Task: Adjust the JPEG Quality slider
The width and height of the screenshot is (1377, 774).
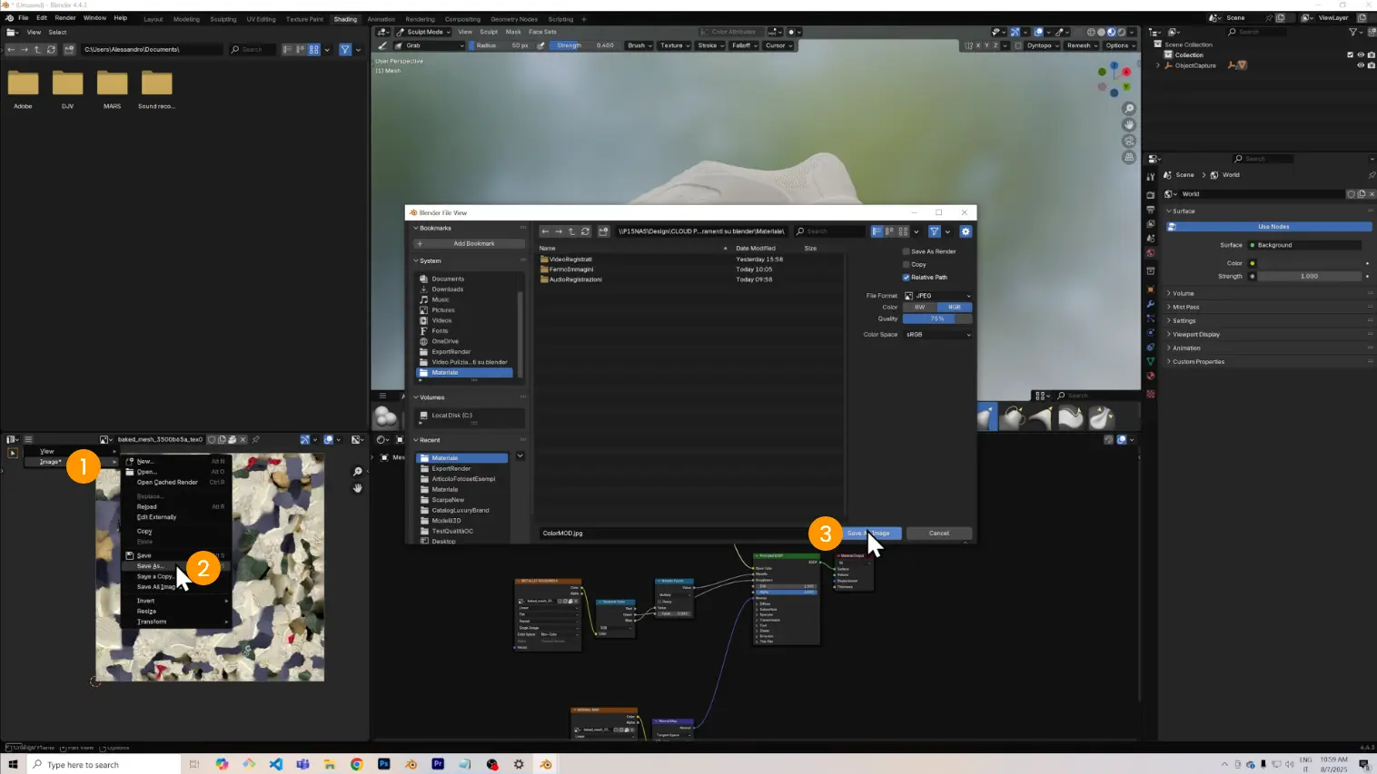Action: (x=937, y=318)
